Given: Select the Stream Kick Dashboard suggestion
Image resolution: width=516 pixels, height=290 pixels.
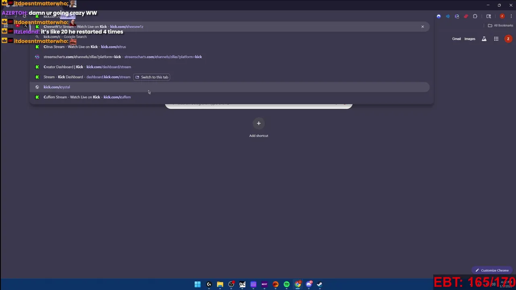Looking at the screenshot, I should point(230,77).
